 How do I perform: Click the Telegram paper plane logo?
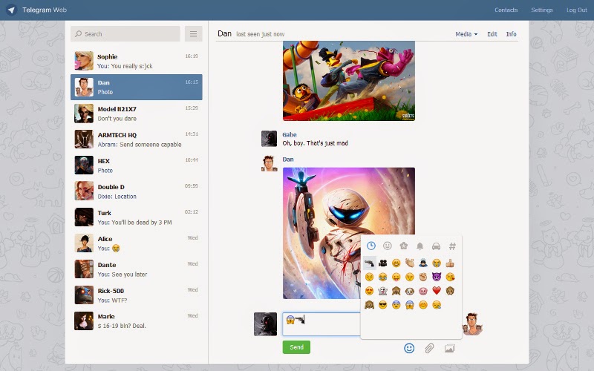(x=11, y=10)
